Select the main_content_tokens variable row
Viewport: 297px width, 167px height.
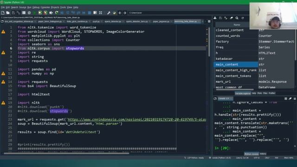tap(254, 76)
